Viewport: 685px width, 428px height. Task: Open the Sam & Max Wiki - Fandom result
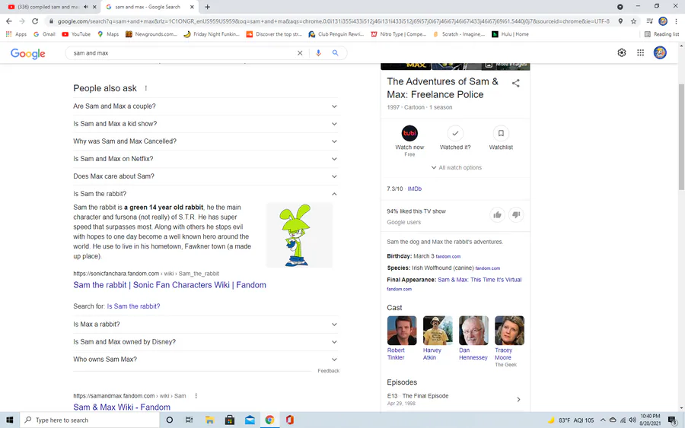(x=122, y=407)
